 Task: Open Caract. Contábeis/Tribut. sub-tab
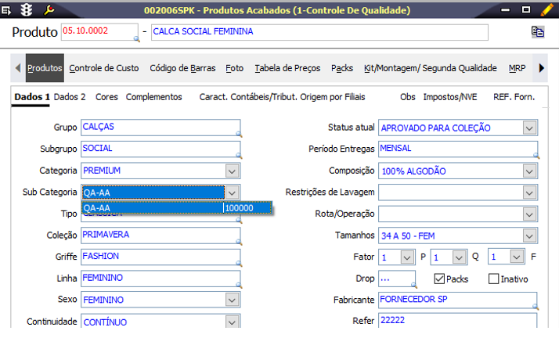(247, 97)
